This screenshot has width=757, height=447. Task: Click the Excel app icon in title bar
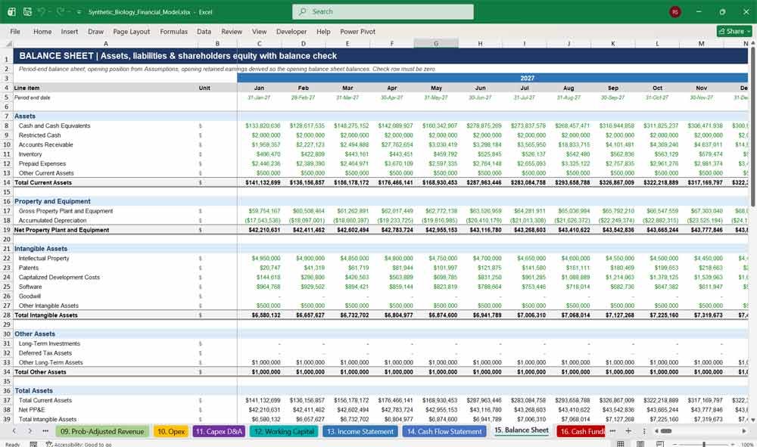11,11
